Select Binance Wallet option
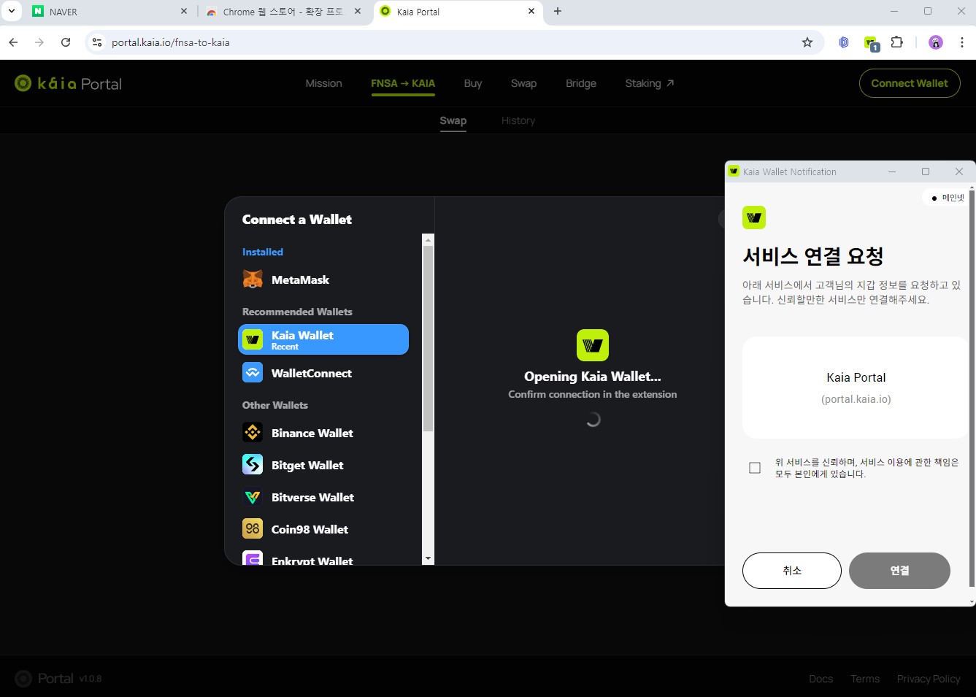This screenshot has width=976, height=697. point(323,433)
